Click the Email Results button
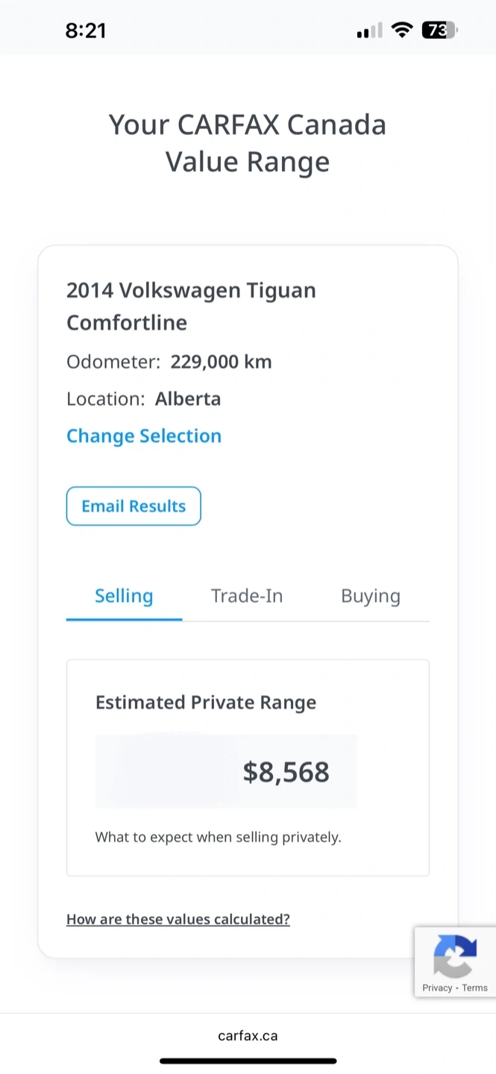 click(x=134, y=506)
